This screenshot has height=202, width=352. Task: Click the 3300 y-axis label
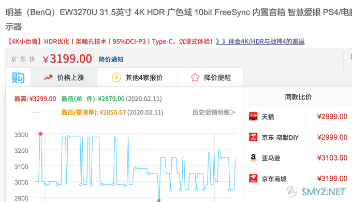(x=21, y=135)
